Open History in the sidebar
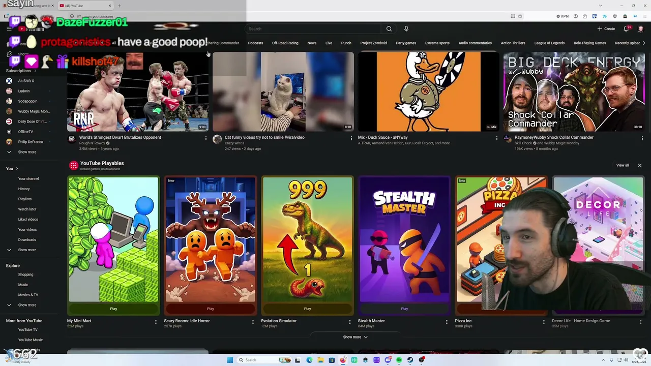This screenshot has width=651, height=366. tap(24, 189)
